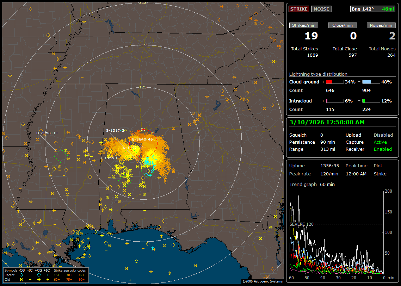Select the Strikes/min counter label
Screen dimensions: 401x286
(x=304, y=25)
